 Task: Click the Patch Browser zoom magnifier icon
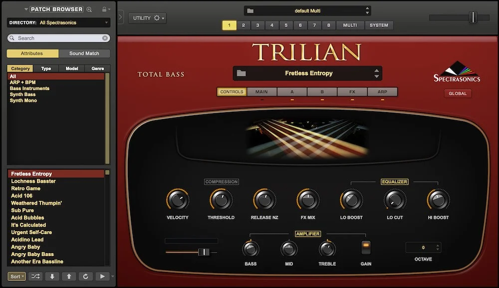pyautogui.click(x=89, y=9)
